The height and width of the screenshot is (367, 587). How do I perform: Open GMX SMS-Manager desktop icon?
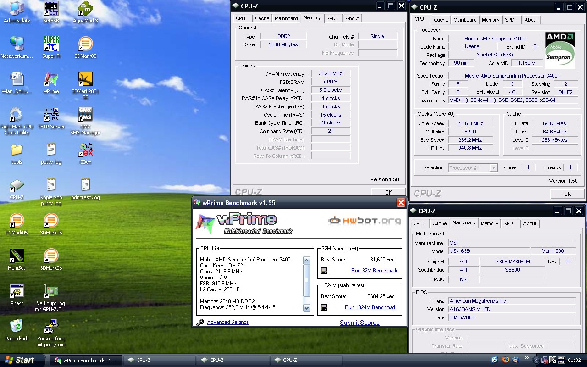click(86, 114)
